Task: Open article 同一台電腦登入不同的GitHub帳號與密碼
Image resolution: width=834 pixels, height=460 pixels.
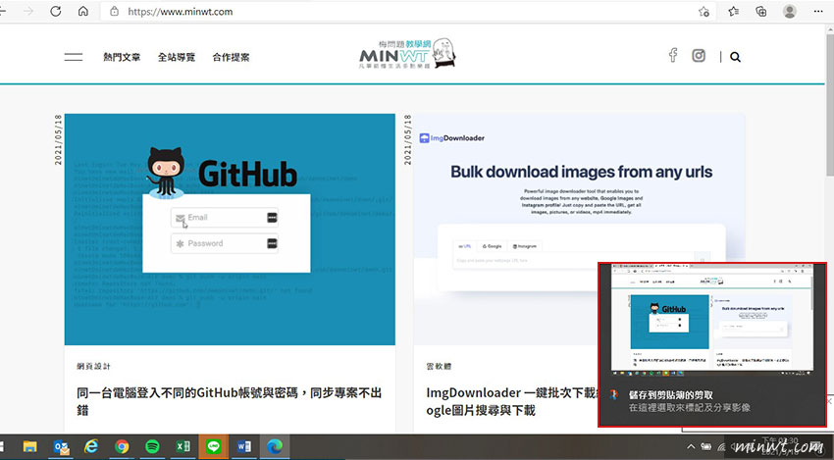Action: pyautogui.click(x=230, y=401)
